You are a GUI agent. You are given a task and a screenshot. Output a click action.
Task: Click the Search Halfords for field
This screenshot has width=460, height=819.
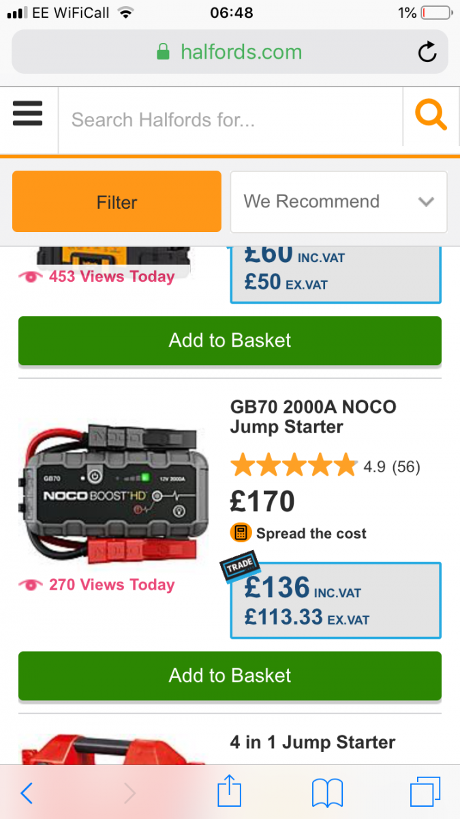tap(230, 120)
